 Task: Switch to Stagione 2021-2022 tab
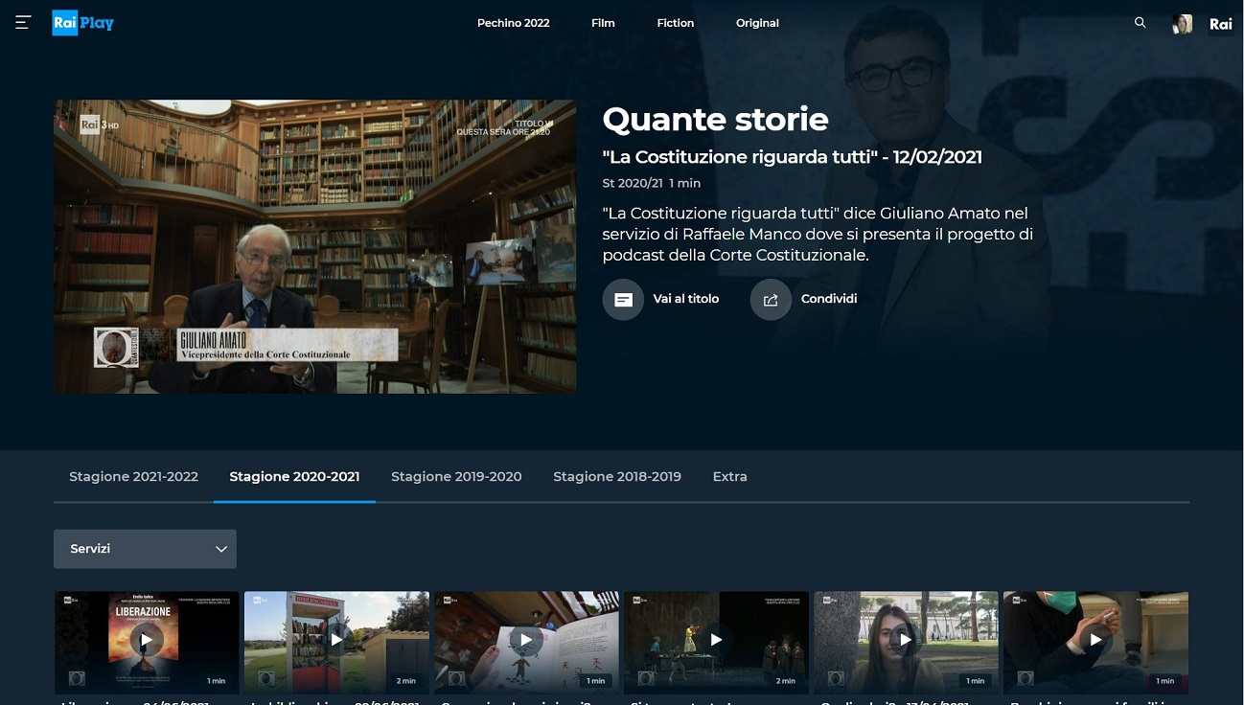133,476
